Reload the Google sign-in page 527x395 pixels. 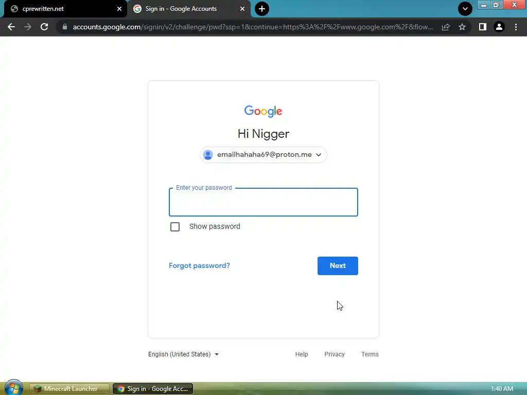(44, 27)
